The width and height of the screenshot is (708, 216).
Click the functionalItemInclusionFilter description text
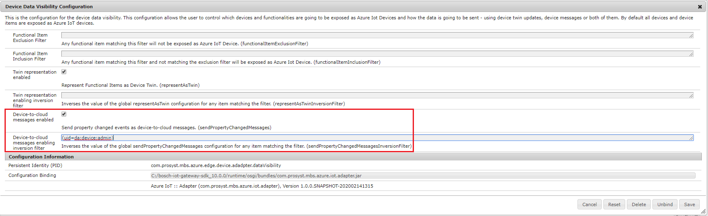coord(221,62)
